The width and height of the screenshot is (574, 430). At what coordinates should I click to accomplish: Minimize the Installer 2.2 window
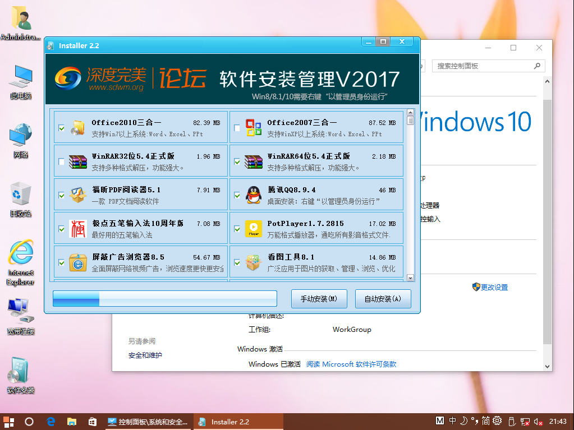tap(369, 41)
